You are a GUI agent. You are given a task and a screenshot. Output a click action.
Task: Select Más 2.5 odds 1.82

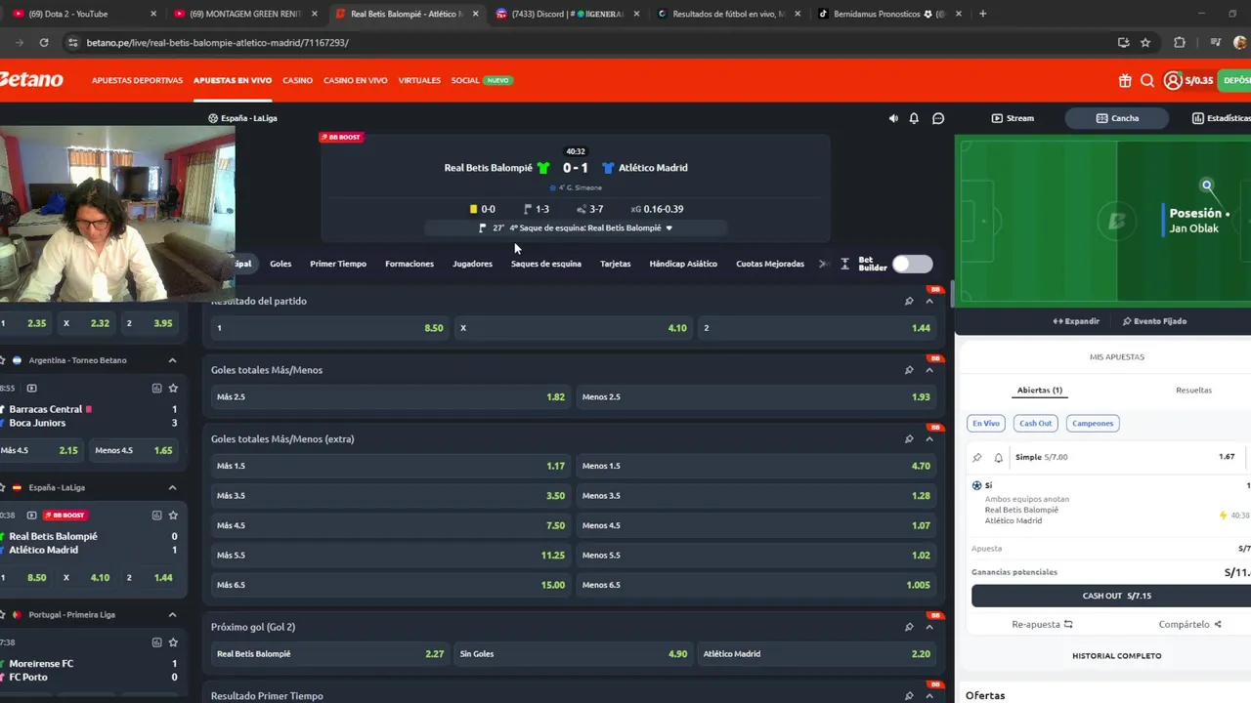391,397
